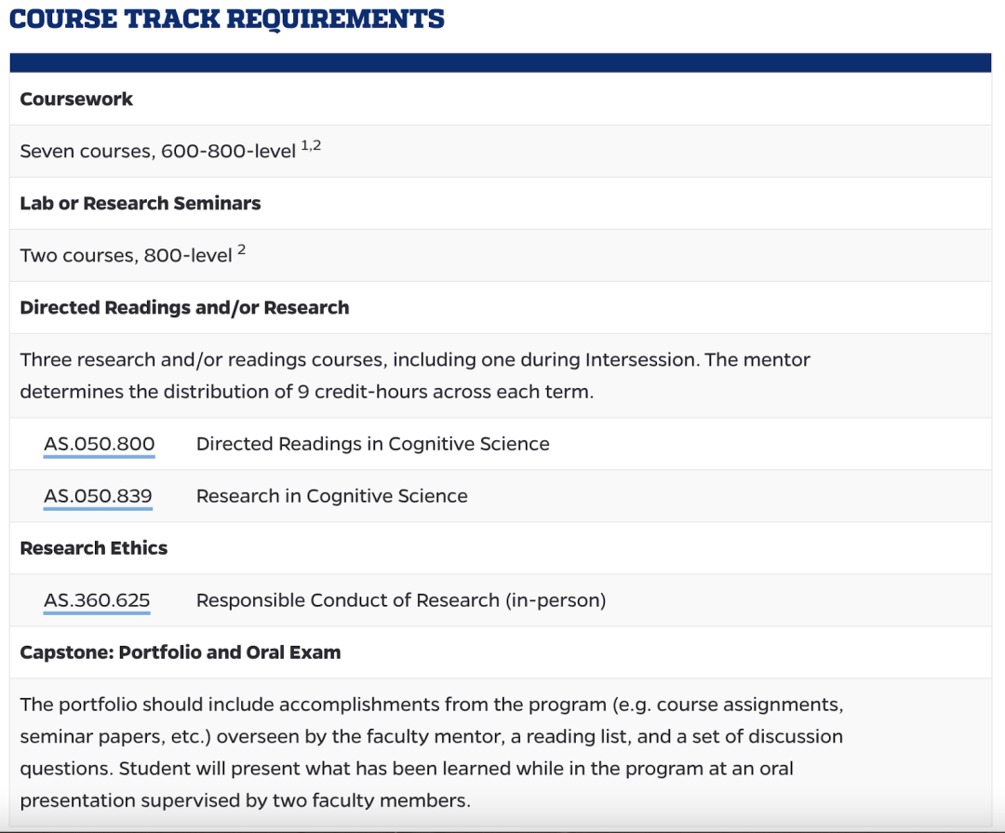This screenshot has width=1005, height=833.
Task: Click the Research in Cognitive Science title
Action: (x=331, y=496)
